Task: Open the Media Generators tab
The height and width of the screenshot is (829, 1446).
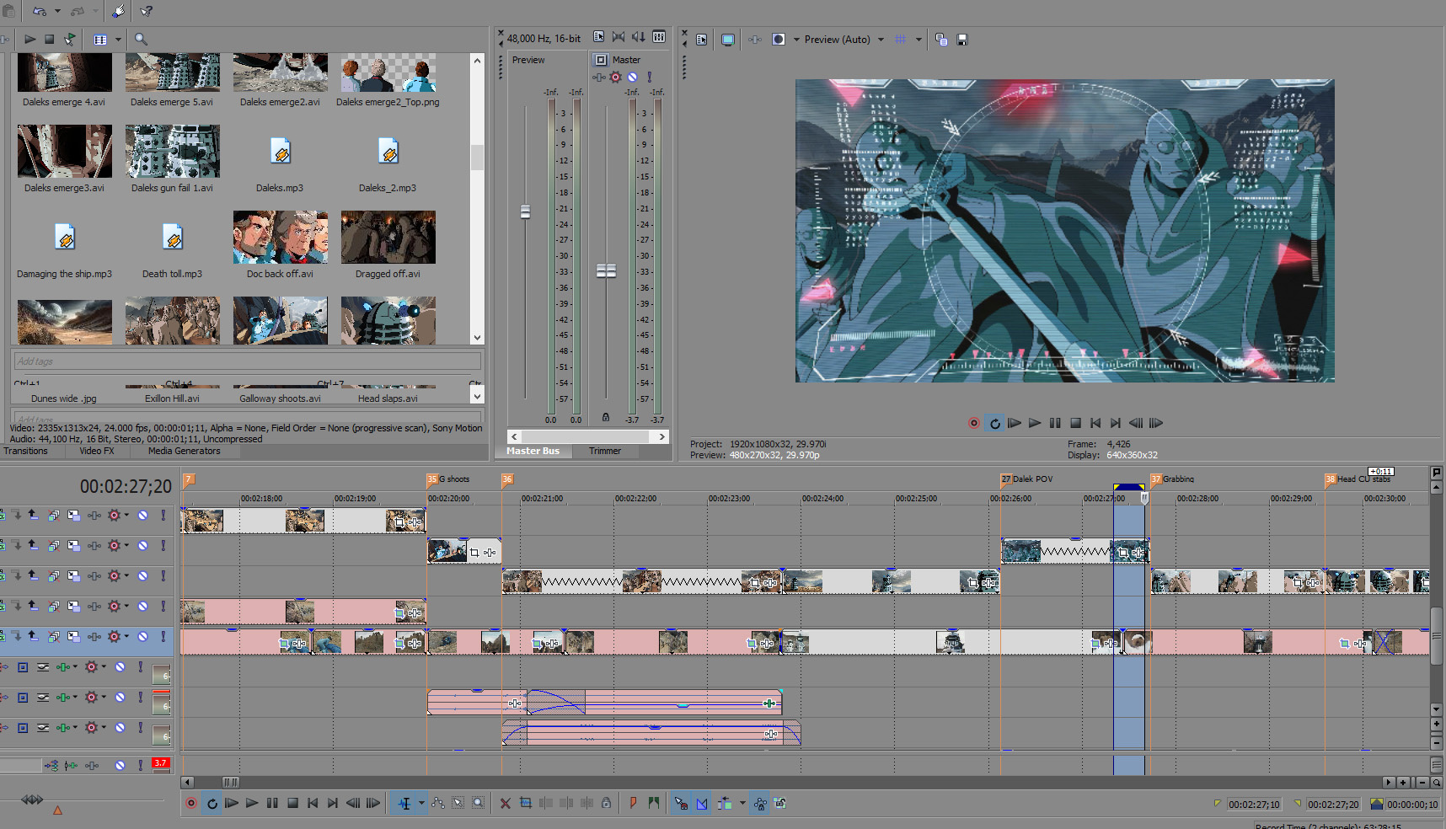Action: click(184, 451)
